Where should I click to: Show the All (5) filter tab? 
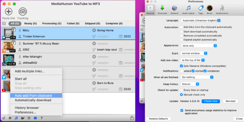click(15, 23)
